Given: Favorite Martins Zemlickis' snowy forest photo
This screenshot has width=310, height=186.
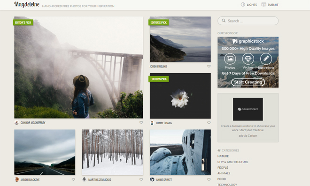Looking at the screenshot, I should (x=141, y=179).
